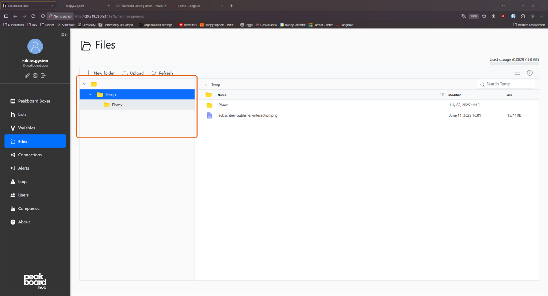Collapse the root folder chevron
This screenshot has width=548, height=296.
coord(84,84)
